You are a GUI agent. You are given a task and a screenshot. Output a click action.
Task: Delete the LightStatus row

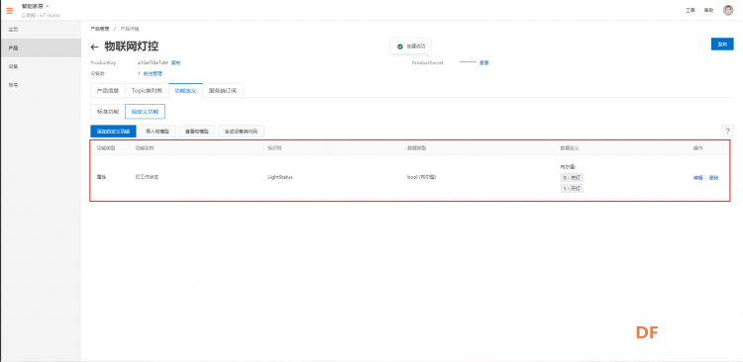point(713,178)
